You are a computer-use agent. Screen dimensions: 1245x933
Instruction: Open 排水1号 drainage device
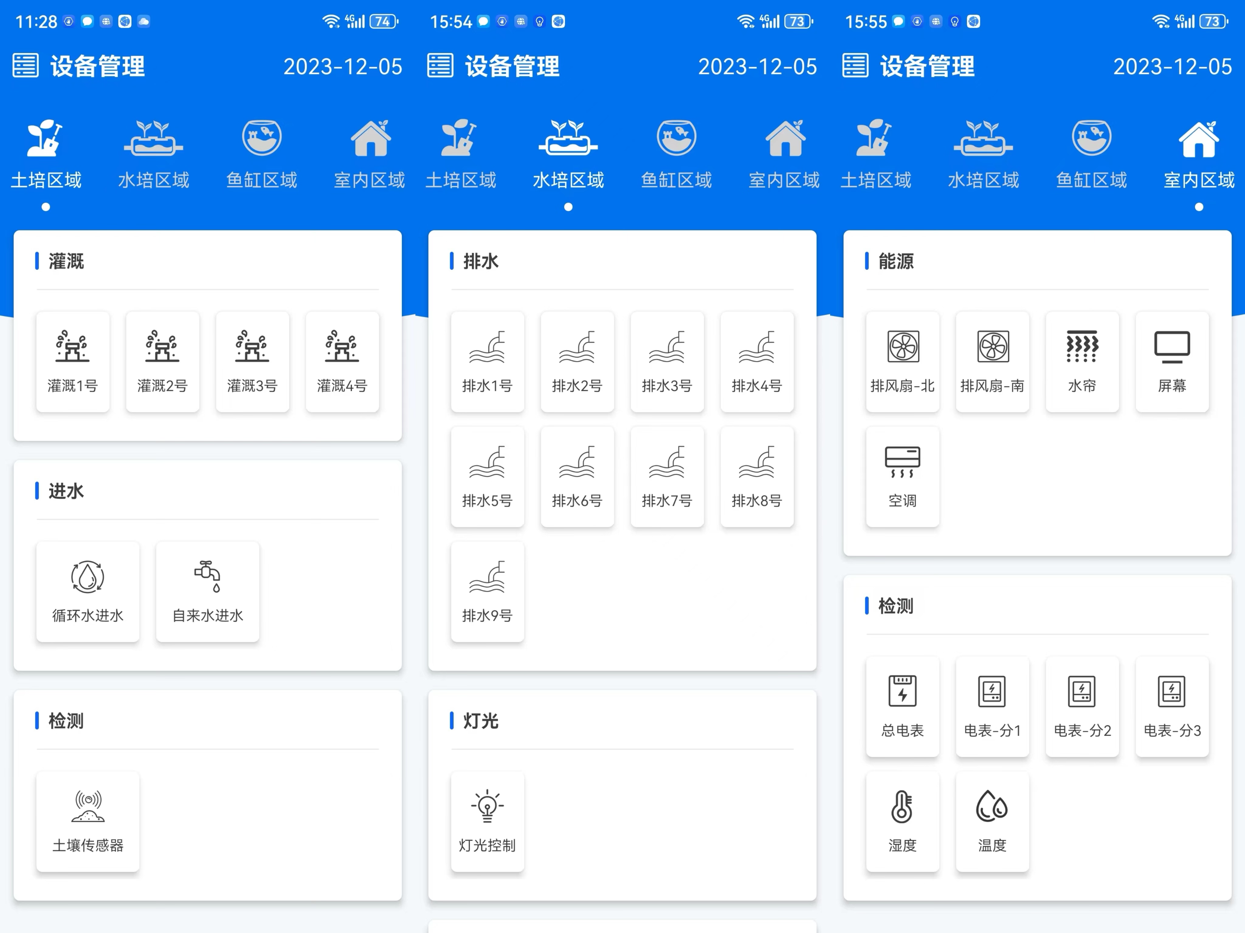tap(488, 362)
